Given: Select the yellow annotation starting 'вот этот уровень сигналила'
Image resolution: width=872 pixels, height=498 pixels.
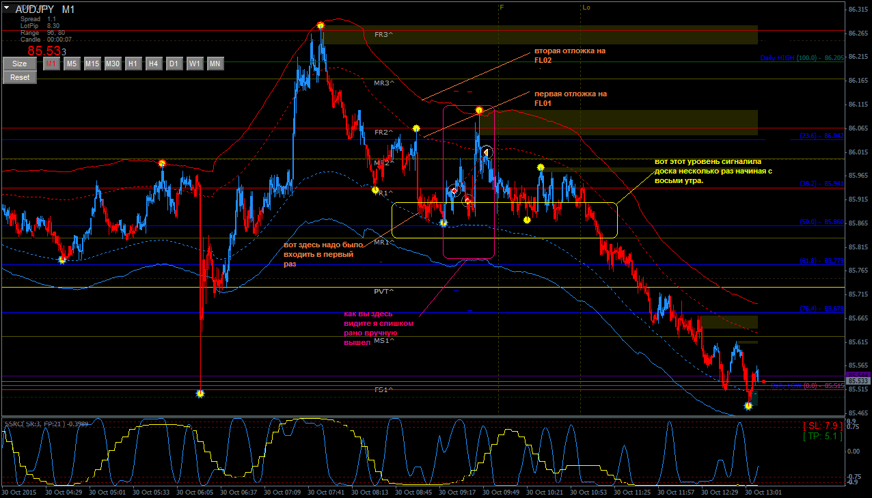Looking at the screenshot, I should [x=713, y=171].
